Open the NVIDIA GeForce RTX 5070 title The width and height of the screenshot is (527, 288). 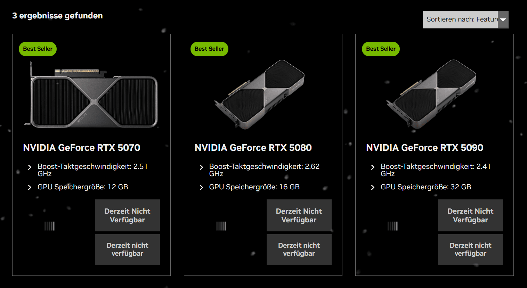[82, 148]
